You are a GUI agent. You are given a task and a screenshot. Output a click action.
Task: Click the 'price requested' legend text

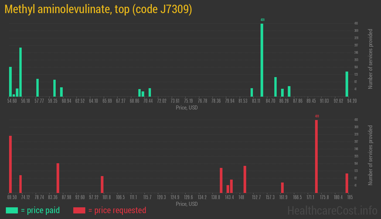[x=117, y=210]
